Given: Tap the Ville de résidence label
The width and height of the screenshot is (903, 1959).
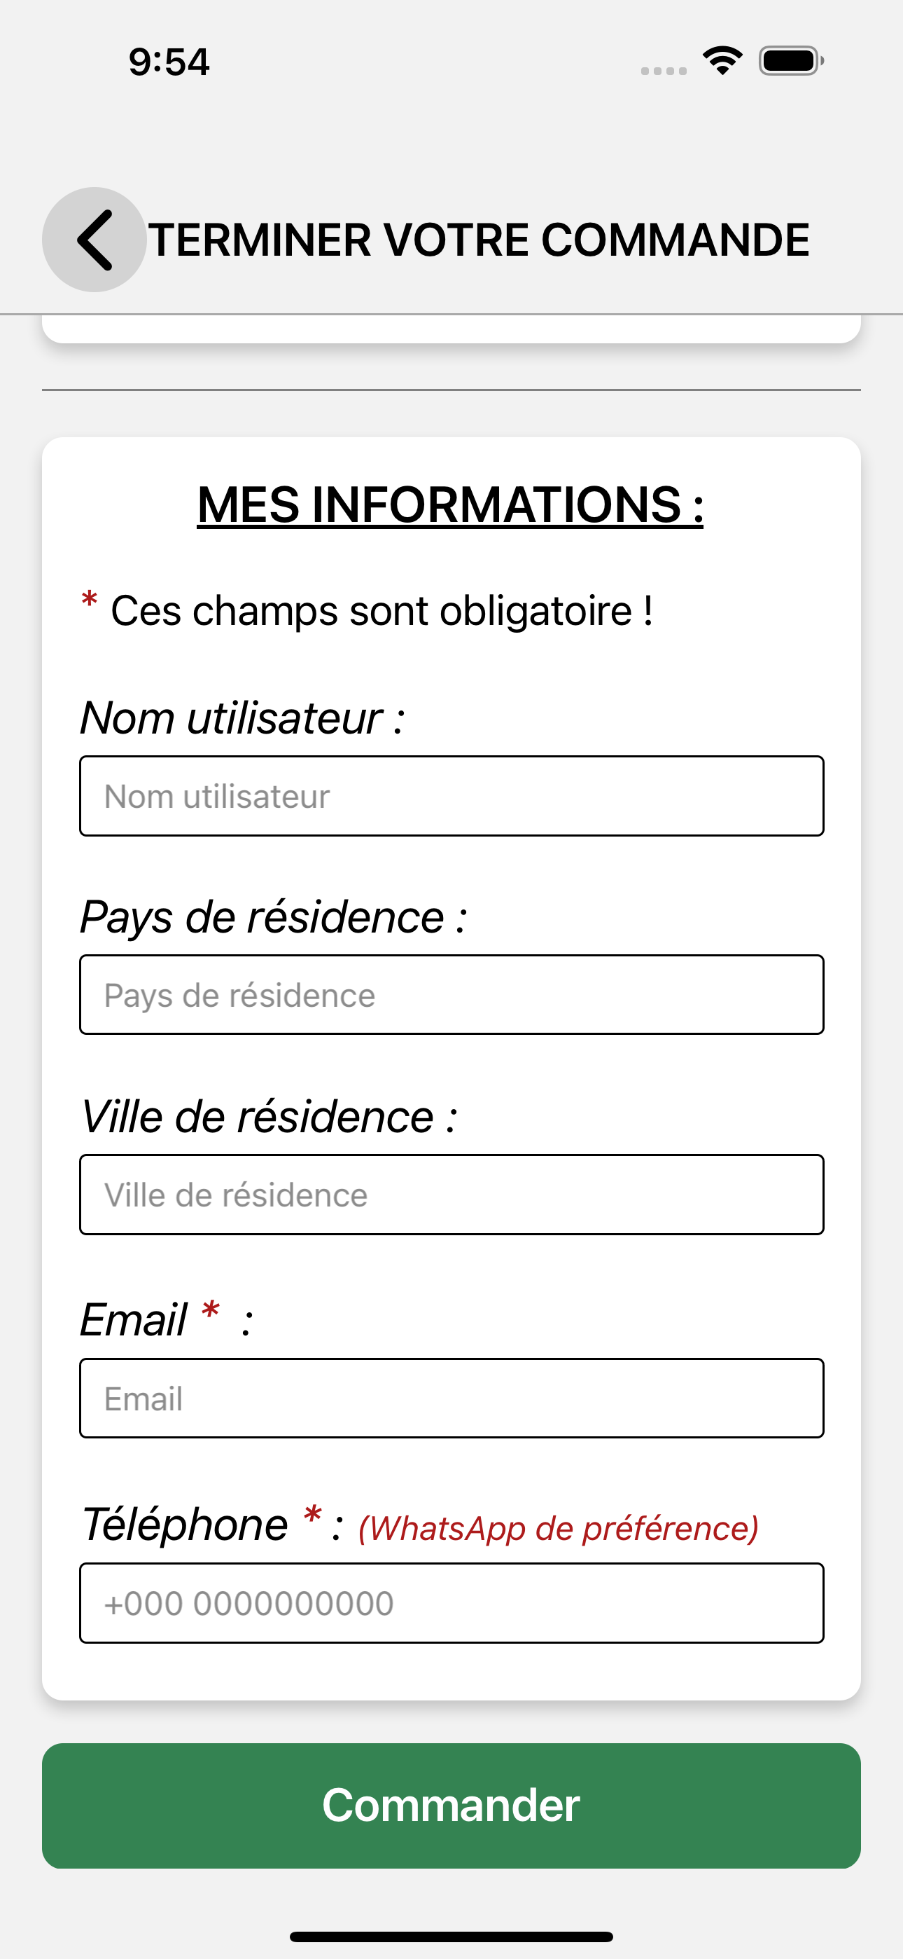Looking at the screenshot, I should tap(269, 1115).
